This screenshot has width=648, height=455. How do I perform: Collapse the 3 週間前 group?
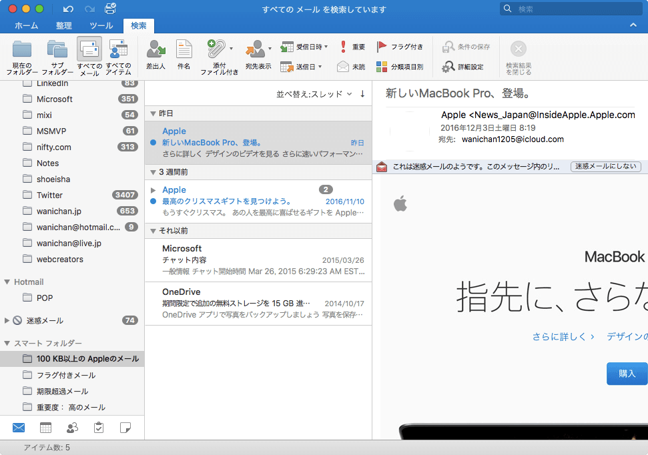(x=153, y=172)
